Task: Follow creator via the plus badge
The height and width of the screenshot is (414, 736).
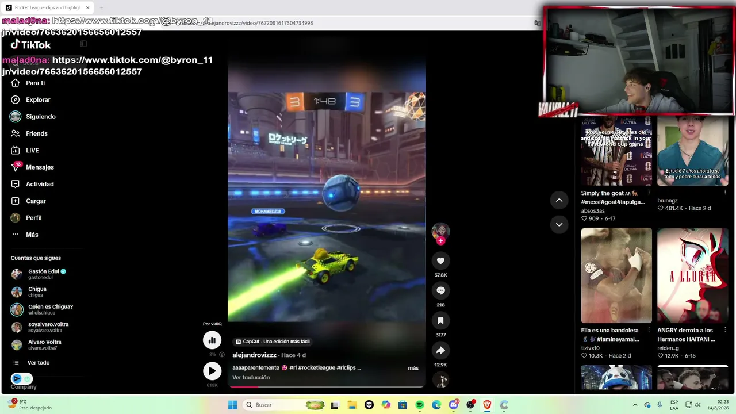Action: (x=440, y=241)
